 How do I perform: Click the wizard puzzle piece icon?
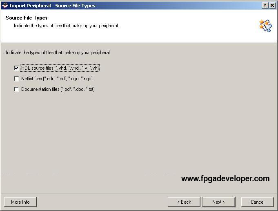(265, 26)
